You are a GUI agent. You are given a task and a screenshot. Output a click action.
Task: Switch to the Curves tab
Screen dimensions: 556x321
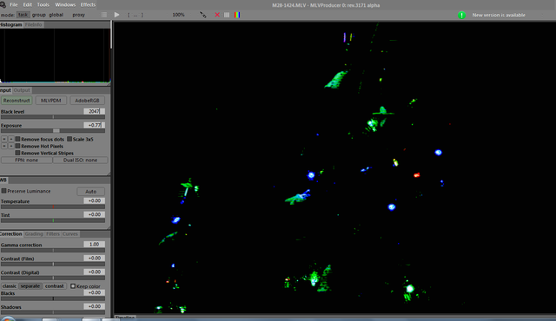coord(70,234)
